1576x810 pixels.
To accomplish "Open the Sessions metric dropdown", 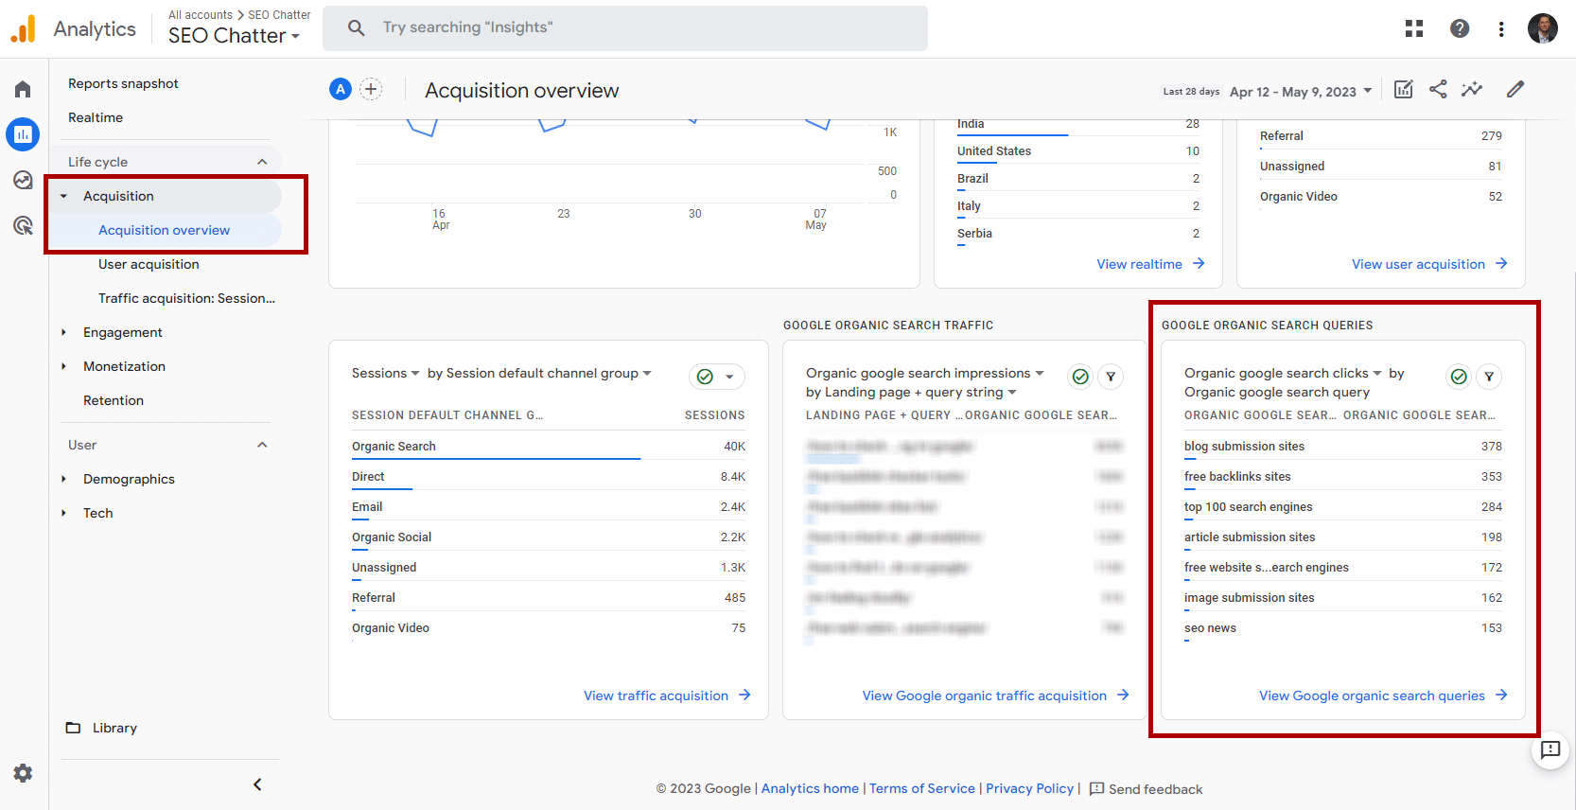I will pyautogui.click(x=385, y=373).
